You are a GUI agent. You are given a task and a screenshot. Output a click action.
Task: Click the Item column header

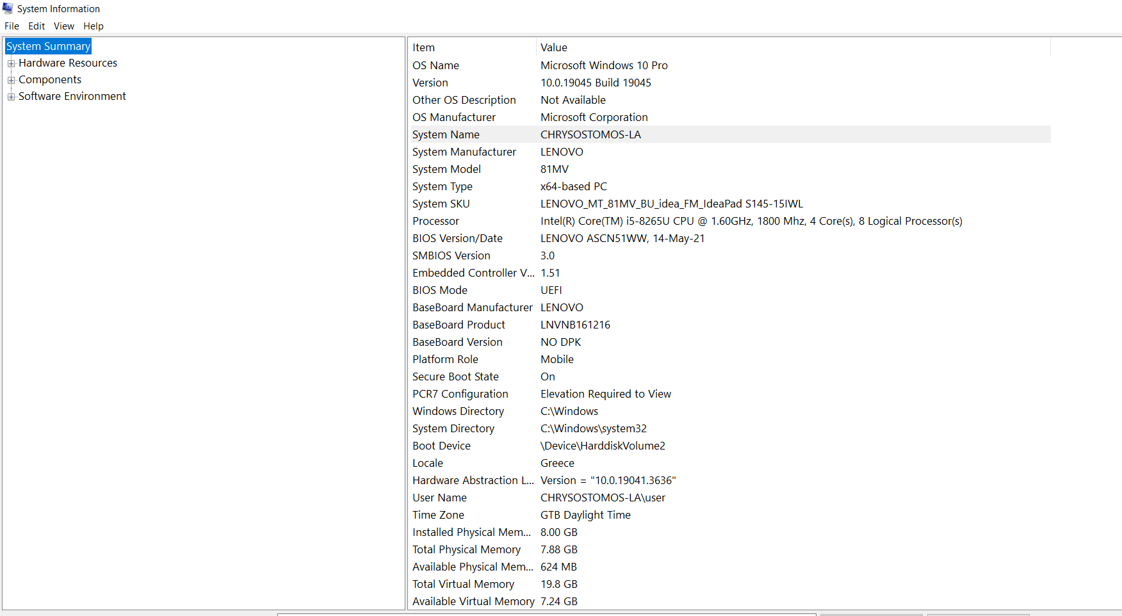472,47
